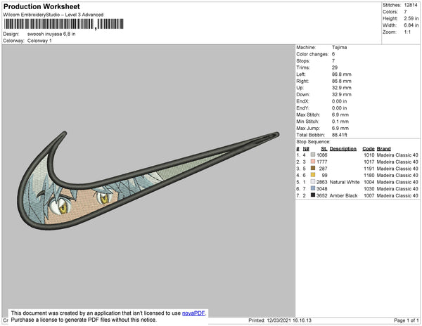
Task: Click the Zoom value 1:1
Action: tap(407, 32)
